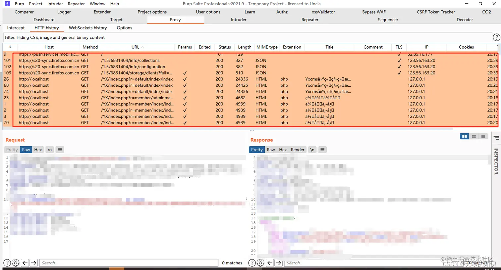Toggle response newline display \n button
Screen dimensions: 501x270
tap(312, 150)
